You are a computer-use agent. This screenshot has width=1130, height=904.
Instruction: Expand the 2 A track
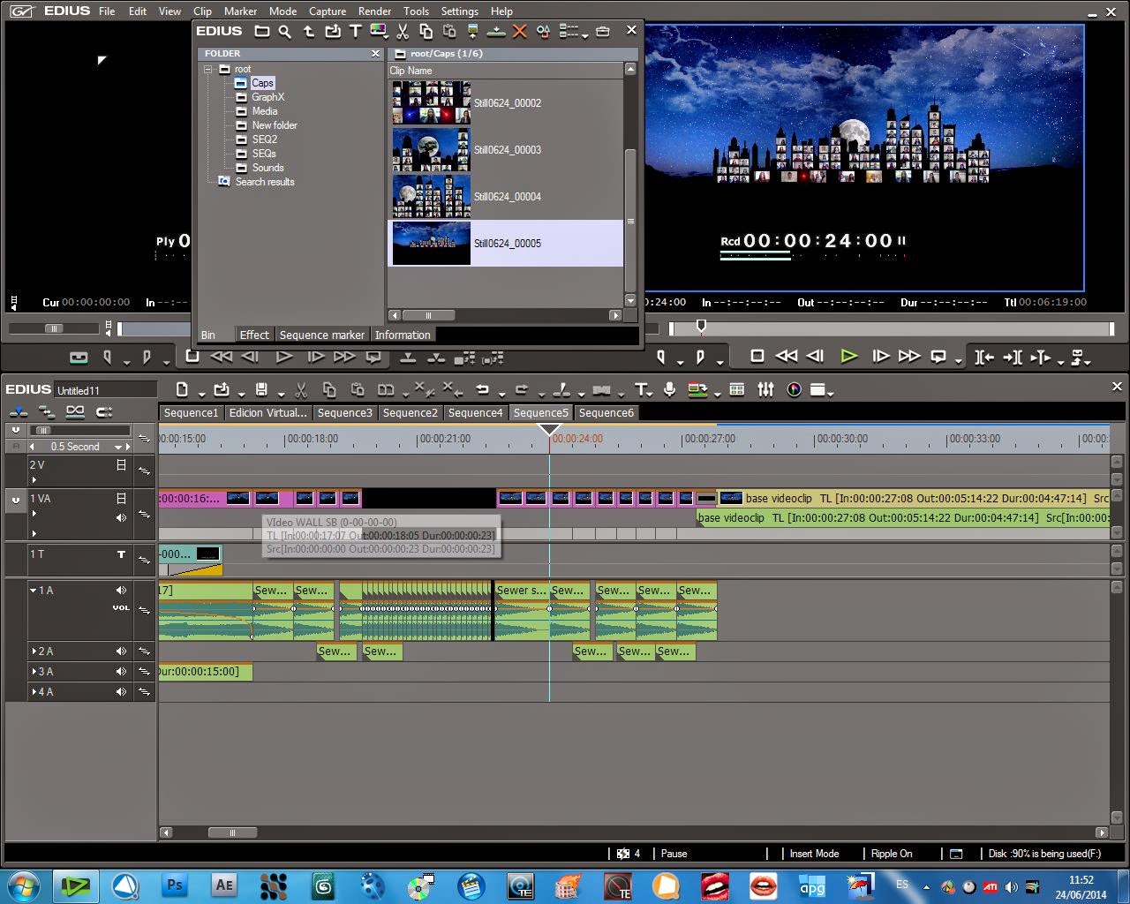(x=34, y=652)
